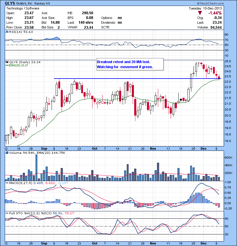Click the Last trade size 140 shrs
Image resolution: width=237 pixels, height=246 pixels.
point(86,23)
